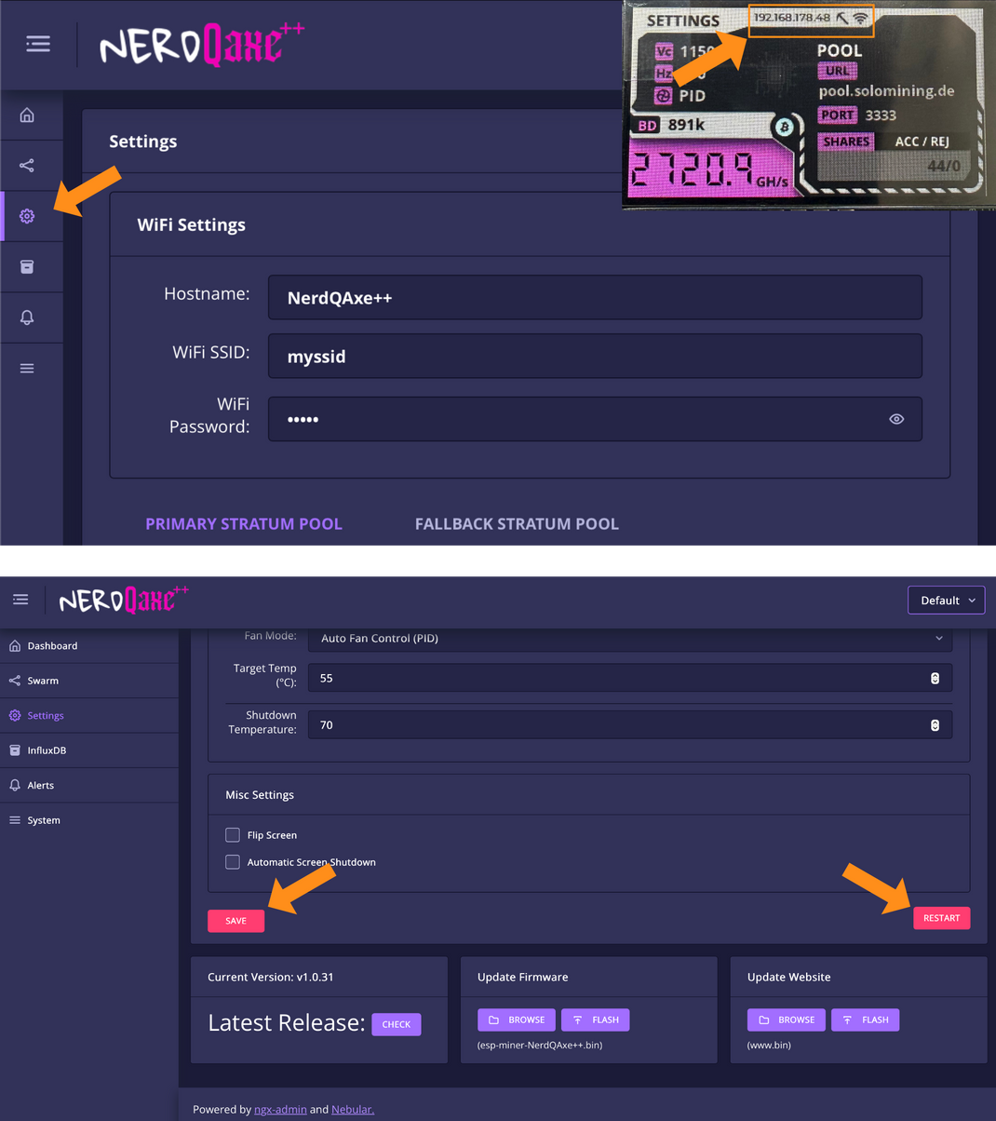The width and height of the screenshot is (996, 1121).
Task: Switch to the FALLBACK STRATUM POOL tab
Action: 517,523
